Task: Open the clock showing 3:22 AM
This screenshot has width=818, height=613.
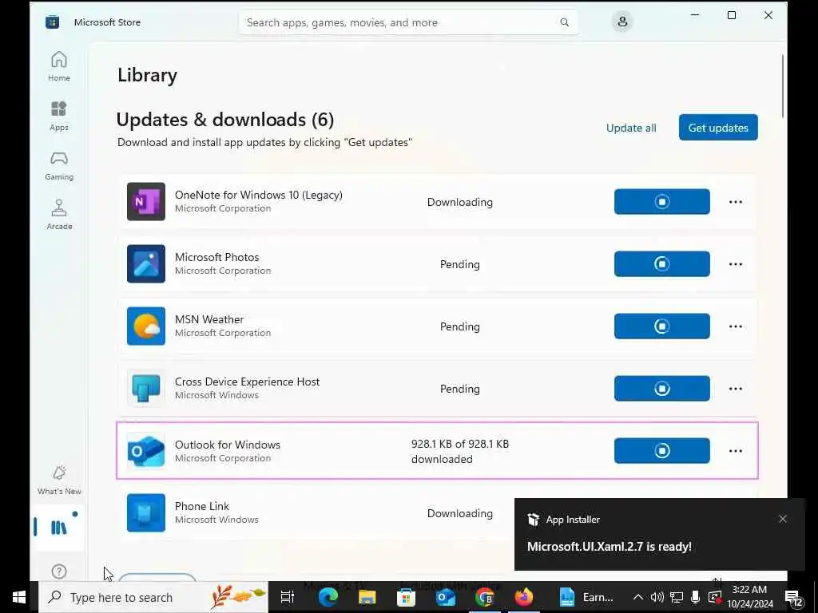Action: [x=750, y=597]
